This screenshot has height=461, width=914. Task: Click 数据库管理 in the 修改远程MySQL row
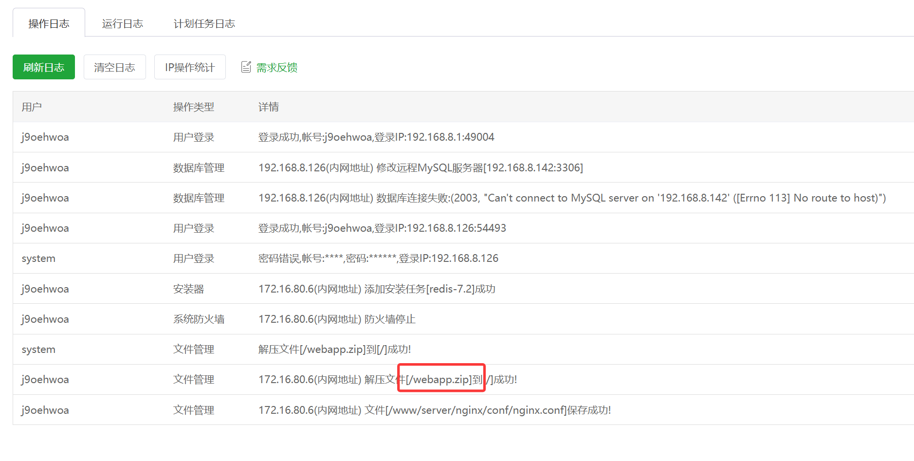tap(199, 168)
